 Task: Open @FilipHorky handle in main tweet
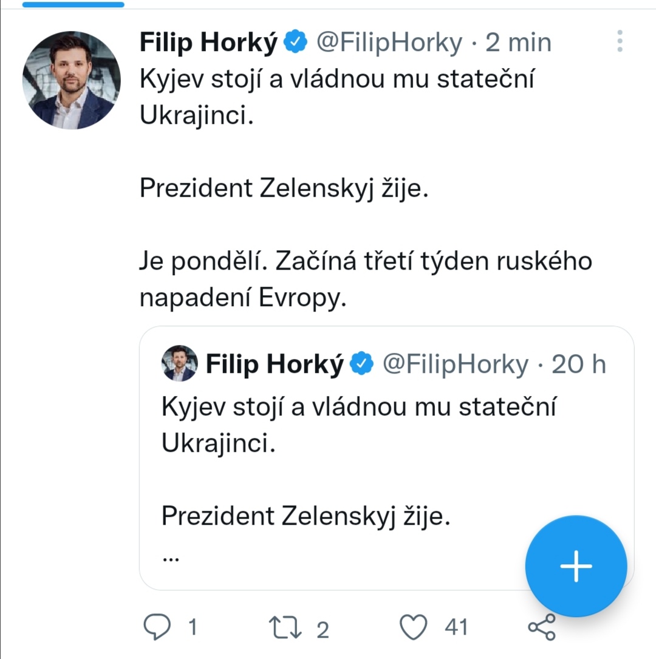[x=389, y=43]
